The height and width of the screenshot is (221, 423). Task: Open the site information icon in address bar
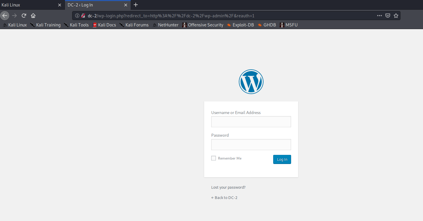click(77, 16)
